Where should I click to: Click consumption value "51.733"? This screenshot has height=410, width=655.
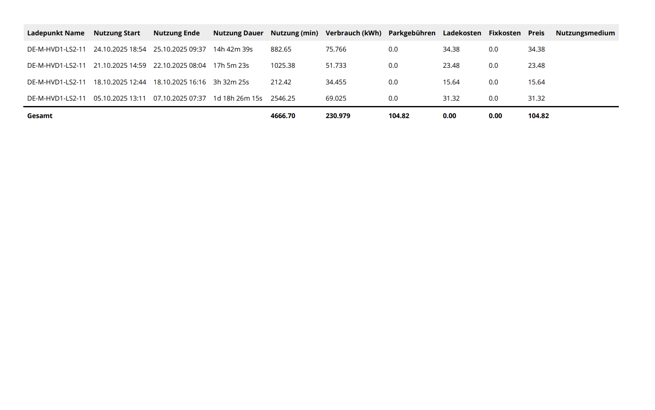click(336, 65)
